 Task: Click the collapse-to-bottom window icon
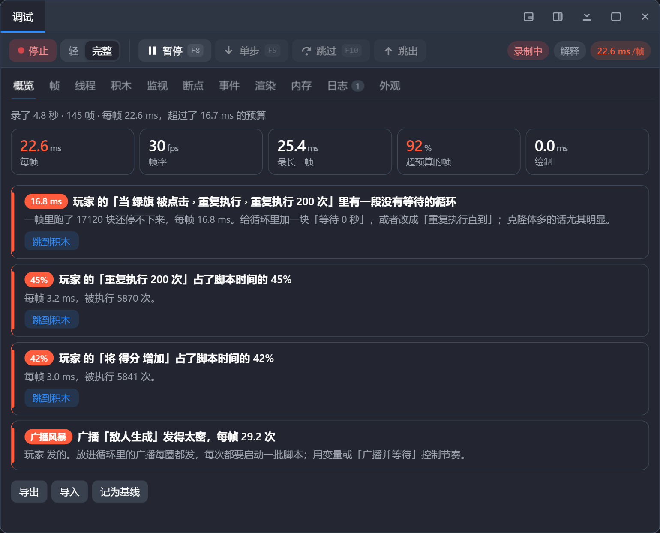(587, 17)
